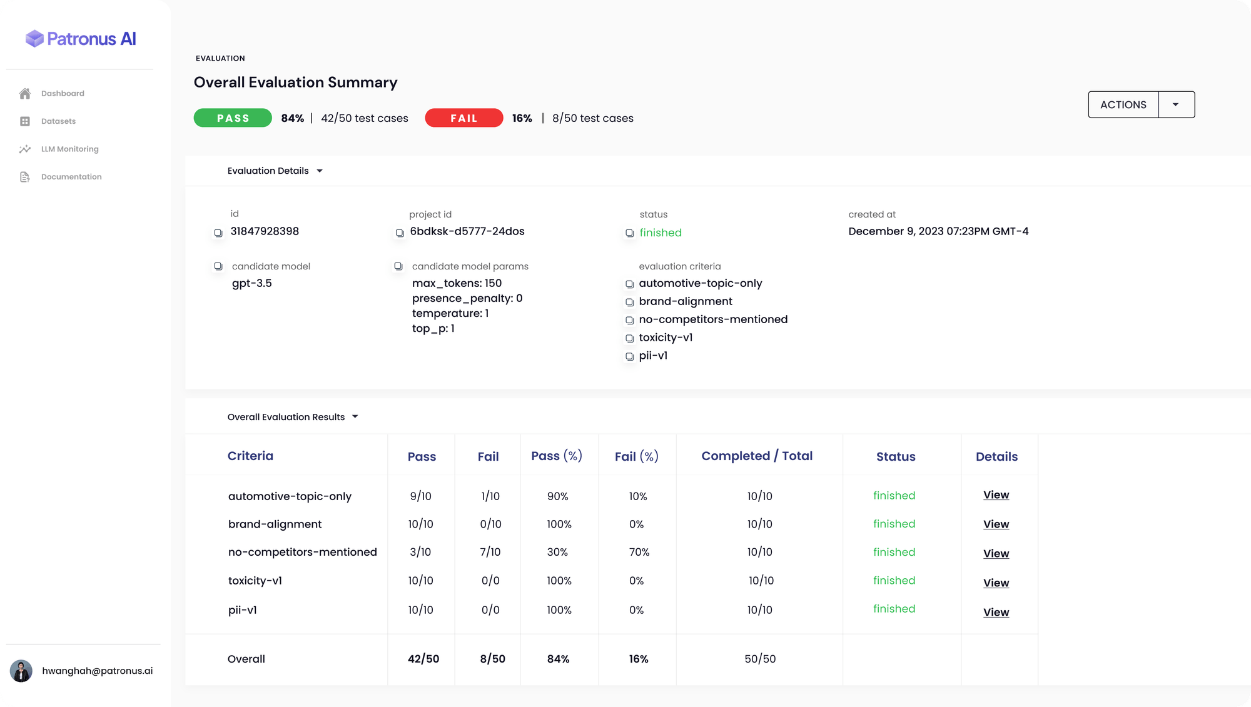The image size is (1251, 707).
Task: Copy the project id value
Action: 399,233
